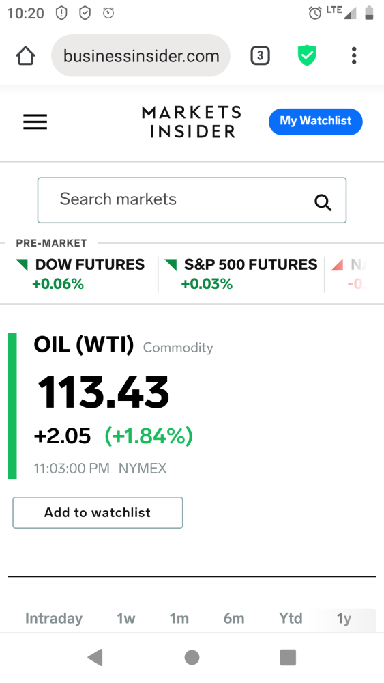Tap the Android back navigation button
This screenshot has height=683, width=384.
coord(95,657)
